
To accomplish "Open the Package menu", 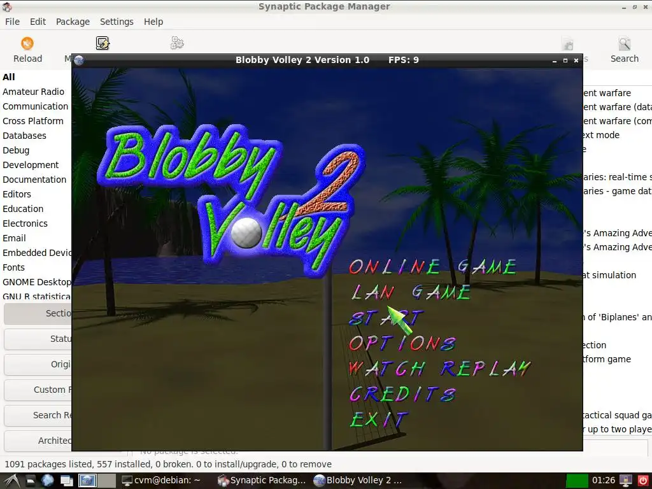I will click(73, 22).
